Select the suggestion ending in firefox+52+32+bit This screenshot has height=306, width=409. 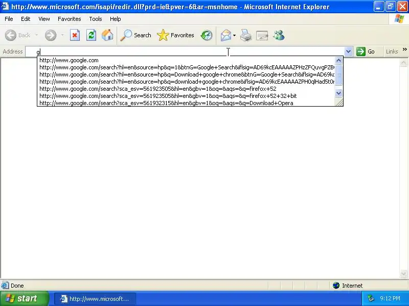click(x=186, y=96)
